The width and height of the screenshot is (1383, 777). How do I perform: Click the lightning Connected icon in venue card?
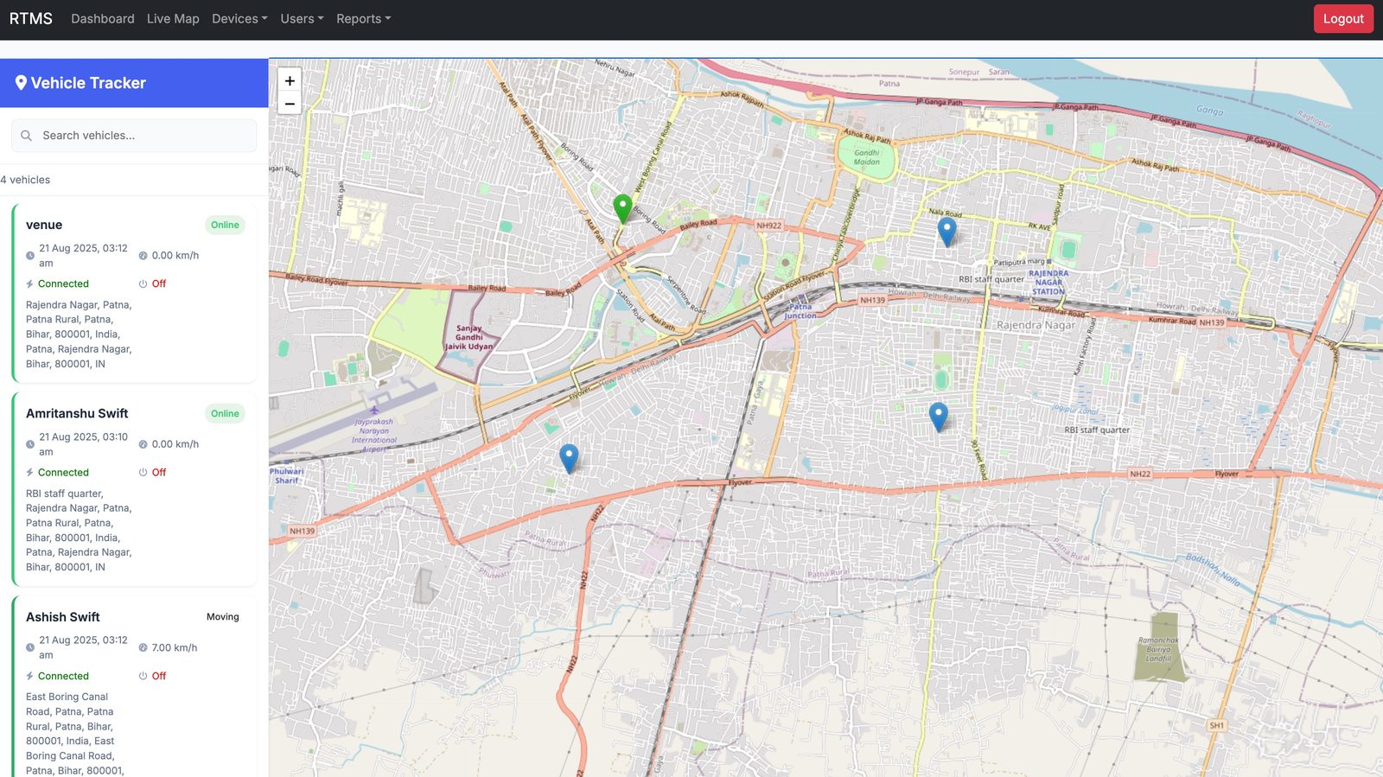(x=29, y=284)
